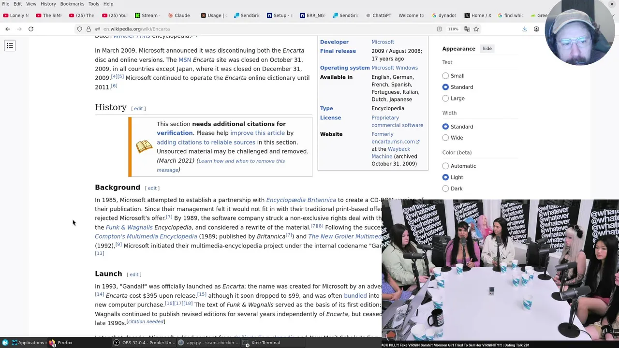The height and width of the screenshot is (348, 619).
Task: Click the site padlock icon
Action: (x=88, y=29)
